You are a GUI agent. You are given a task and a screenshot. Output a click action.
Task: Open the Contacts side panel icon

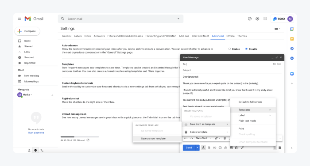pos(292,58)
